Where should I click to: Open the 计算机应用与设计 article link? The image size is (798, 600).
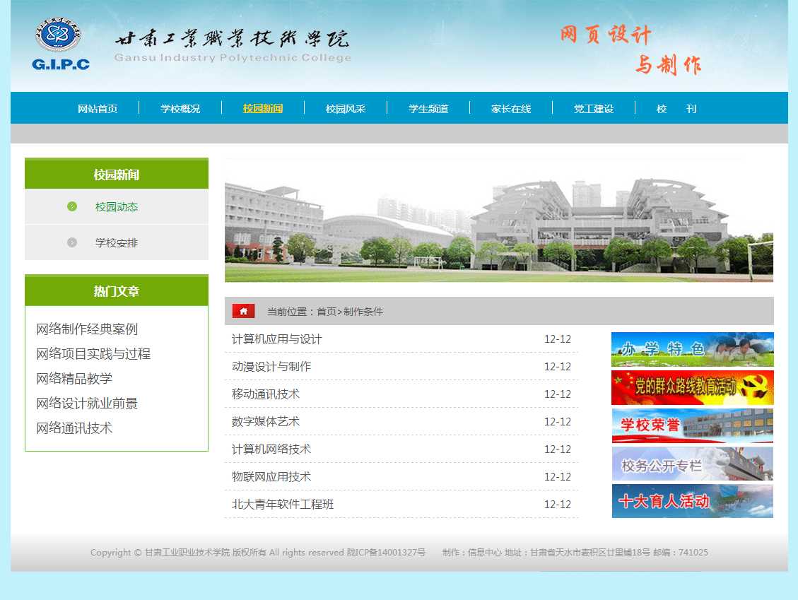tap(277, 339)
